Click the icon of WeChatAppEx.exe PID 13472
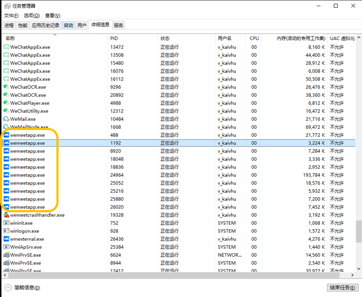Image resolution: width=362 pixels, height=297 pixels. (x=6, y=47)
